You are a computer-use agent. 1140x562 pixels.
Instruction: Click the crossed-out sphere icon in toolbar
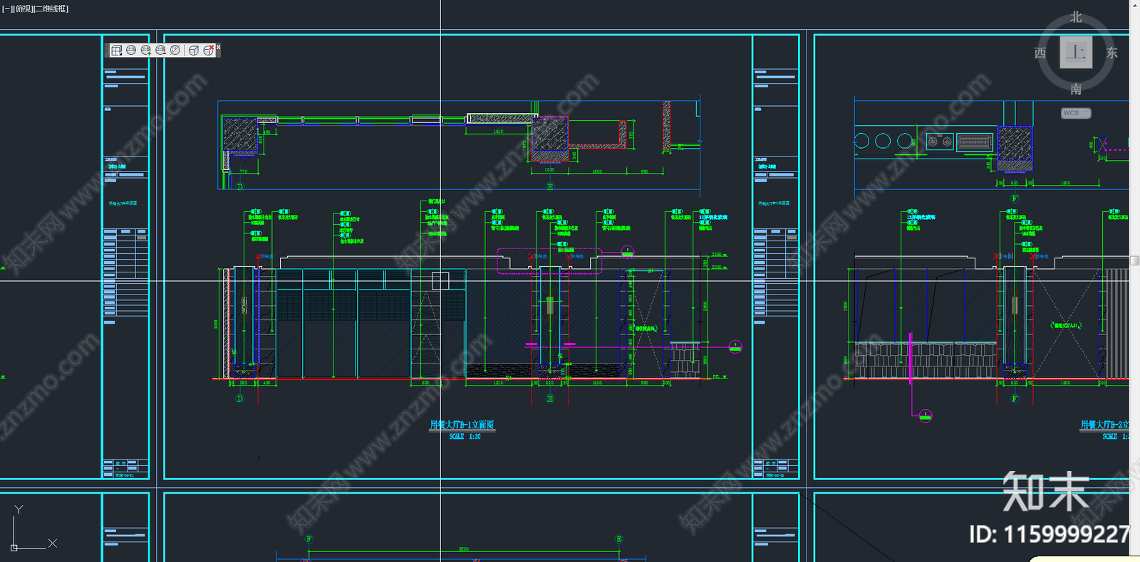[x=175, y=50]
